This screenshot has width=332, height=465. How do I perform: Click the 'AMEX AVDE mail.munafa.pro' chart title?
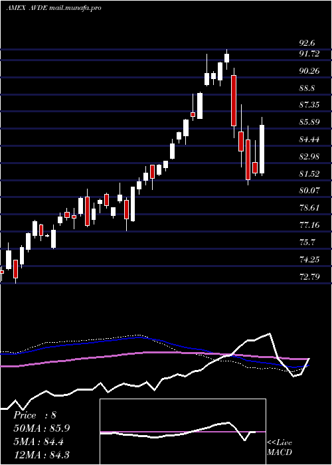click(54, 8)
